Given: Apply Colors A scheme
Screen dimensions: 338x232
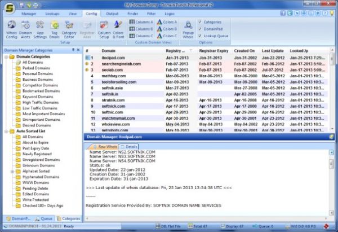Looking at the screenshot, I should tap(167, 22).
